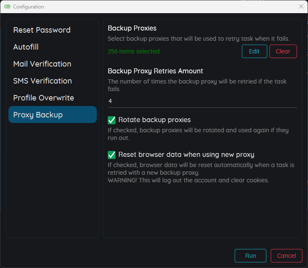308x268 pixels.
Task: Clear the selected backup proxies
Action: (283, 51)
